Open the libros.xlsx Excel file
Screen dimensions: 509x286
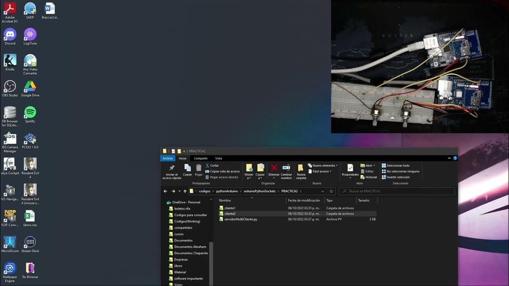30,218
